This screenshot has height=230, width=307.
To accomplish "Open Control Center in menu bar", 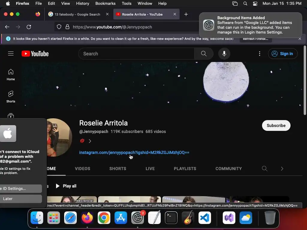I will (x=255, y=4).
